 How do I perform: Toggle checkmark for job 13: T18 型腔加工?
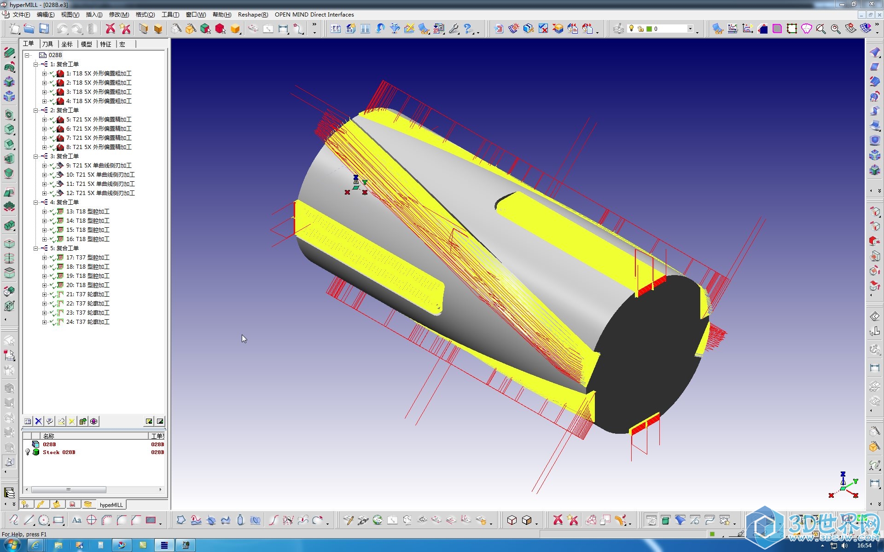(x=52, y=212)
